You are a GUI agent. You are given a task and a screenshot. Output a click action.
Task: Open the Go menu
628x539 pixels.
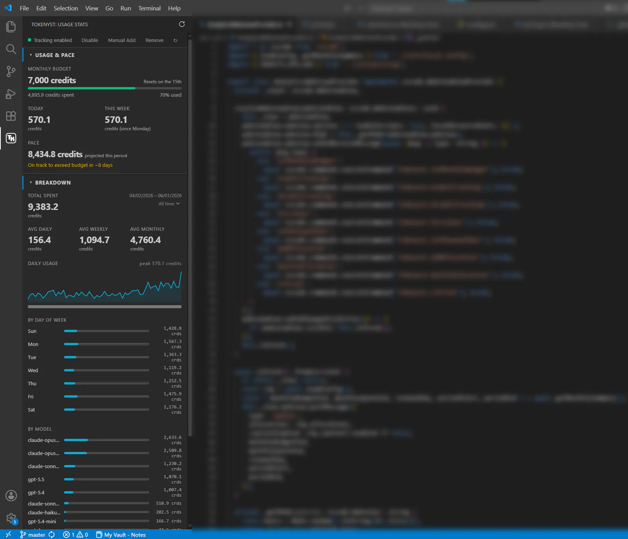[109, 8]
